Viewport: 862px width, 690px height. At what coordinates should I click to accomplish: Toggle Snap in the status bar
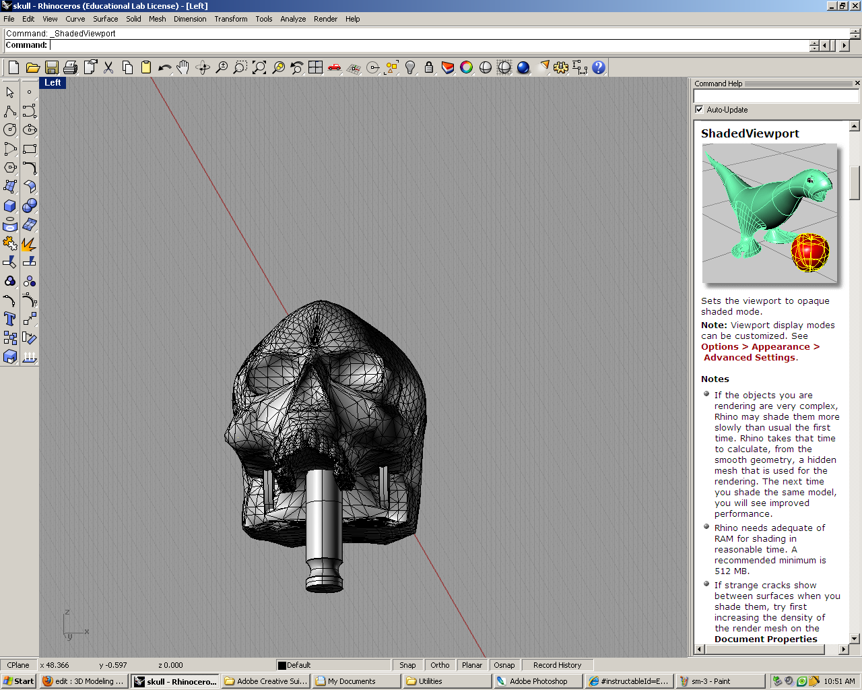coord(407,665)
